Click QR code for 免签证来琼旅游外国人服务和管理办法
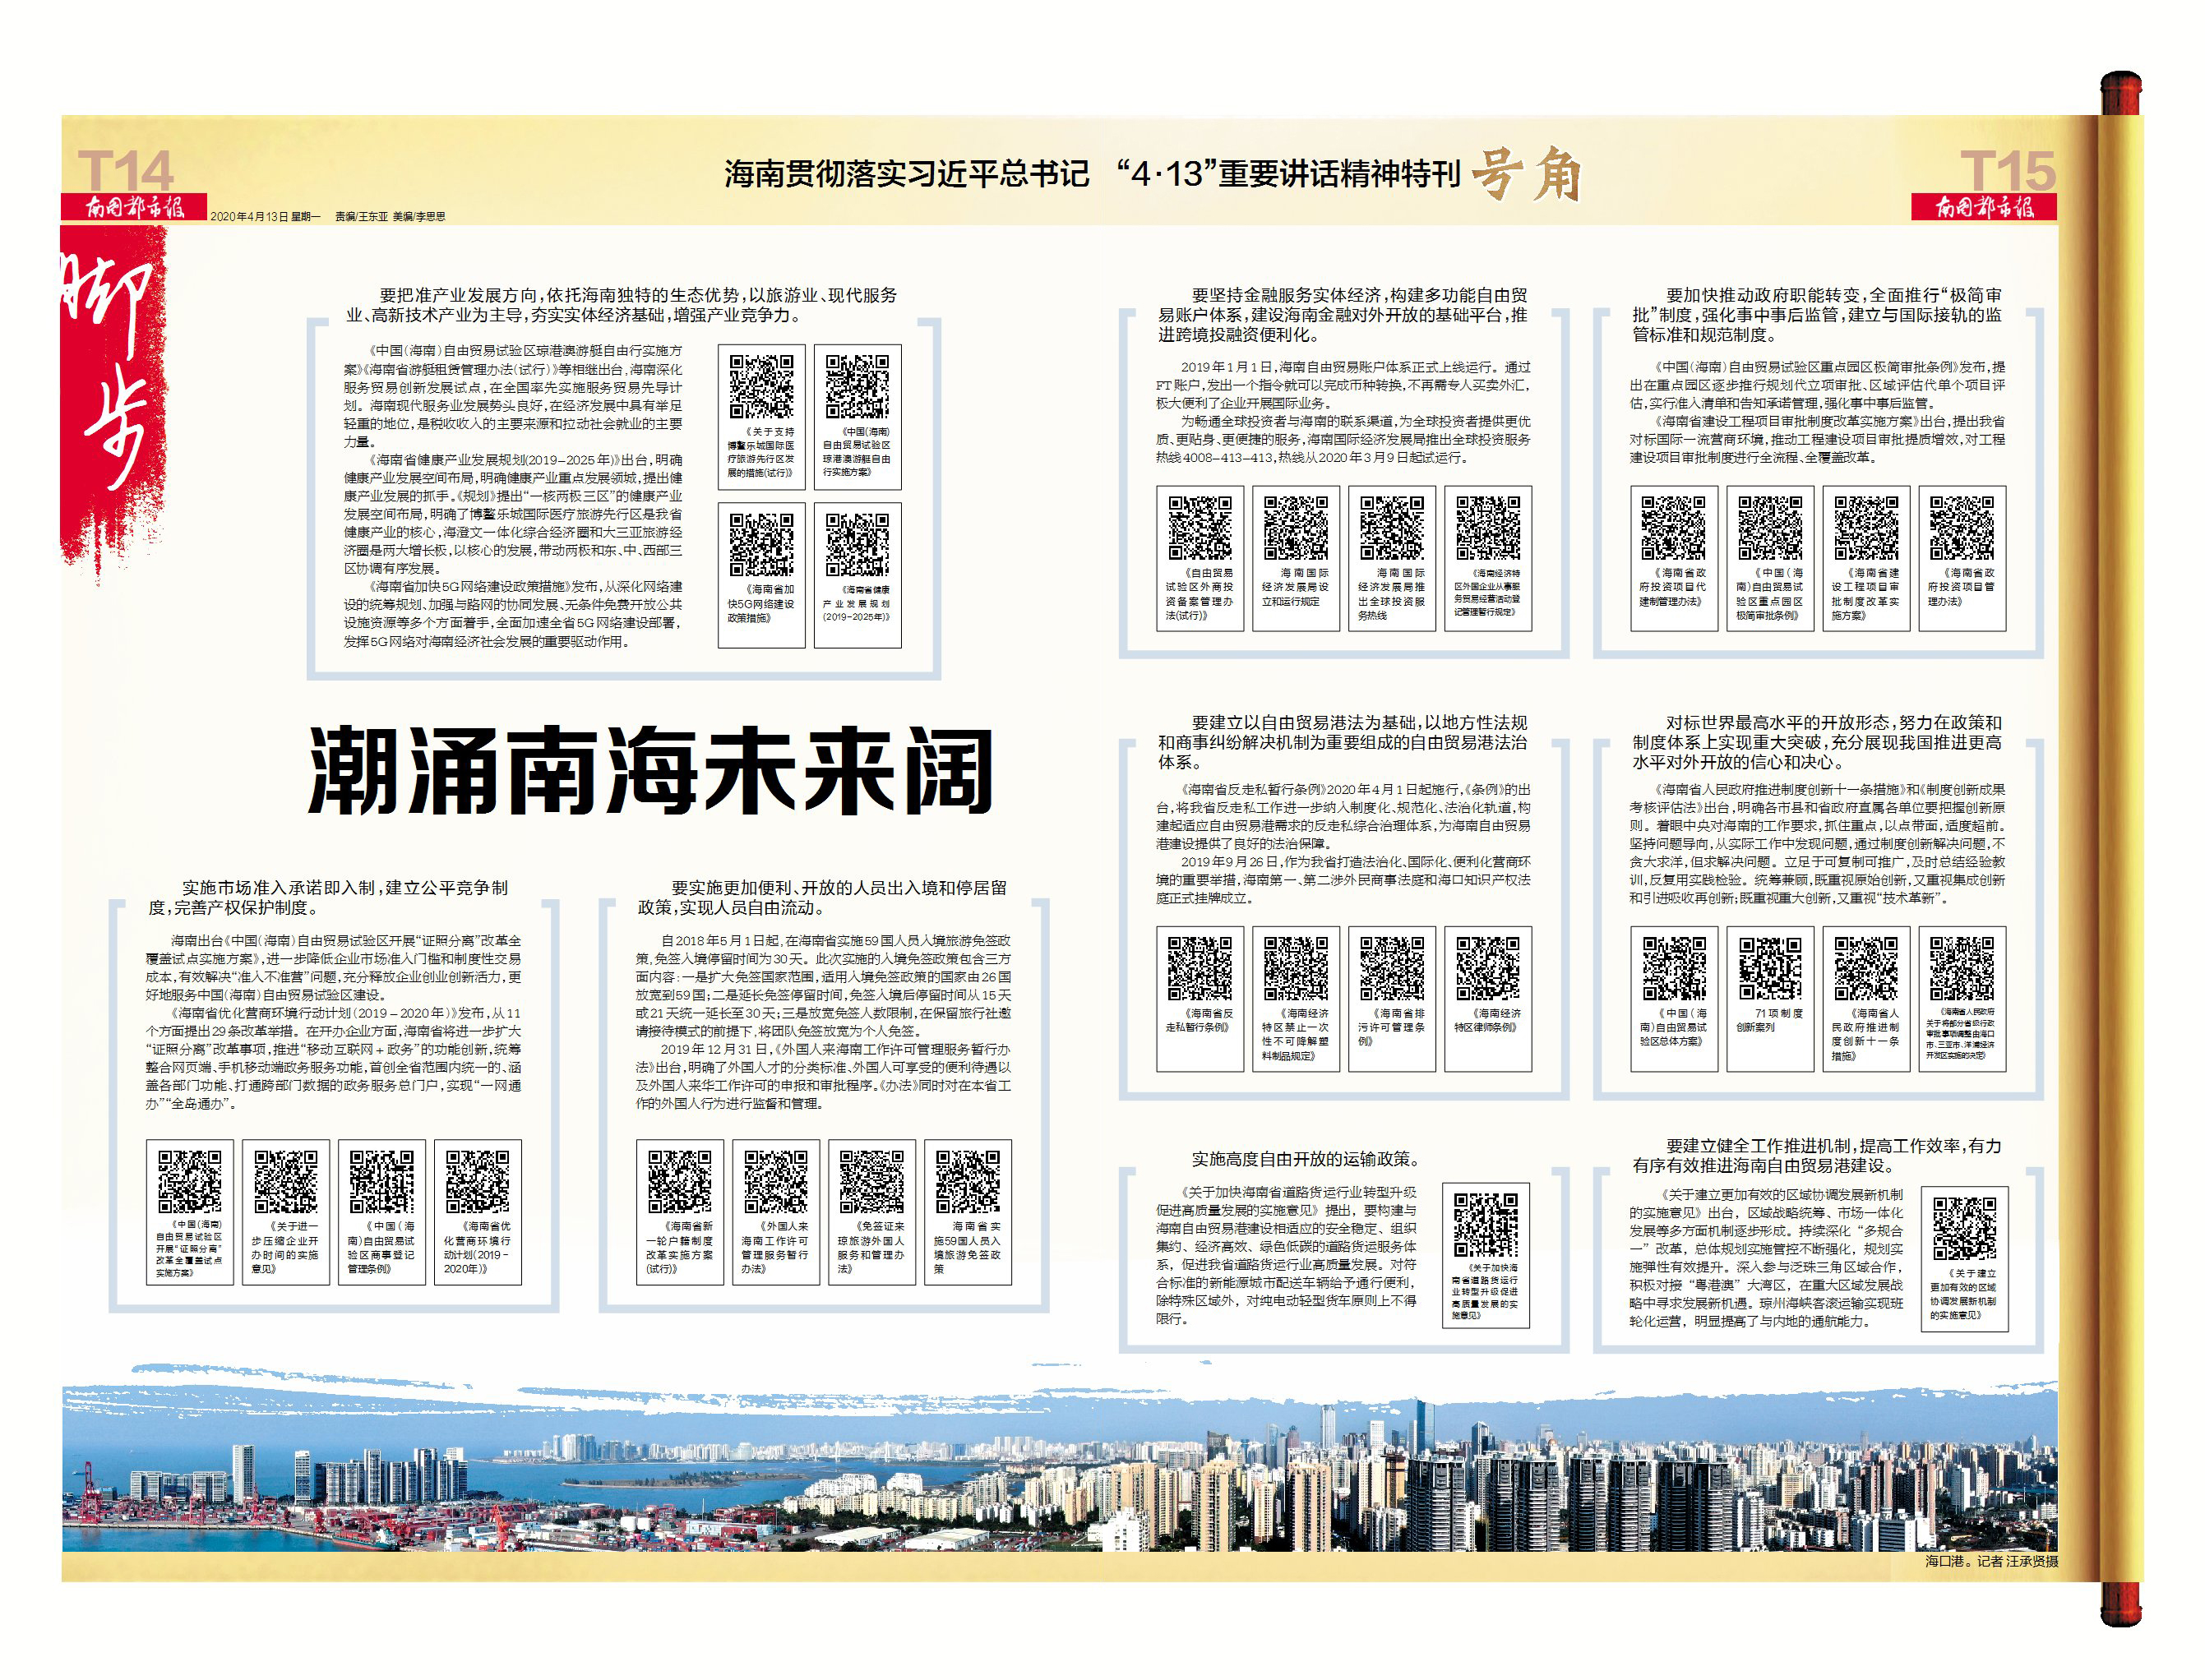 pyautogui.click(x=872, y=1181)
